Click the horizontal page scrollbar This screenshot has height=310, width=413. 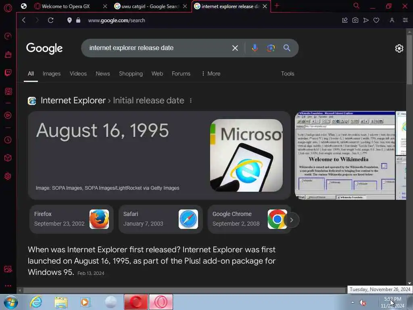pyautogui.click(x=184, y=291)
